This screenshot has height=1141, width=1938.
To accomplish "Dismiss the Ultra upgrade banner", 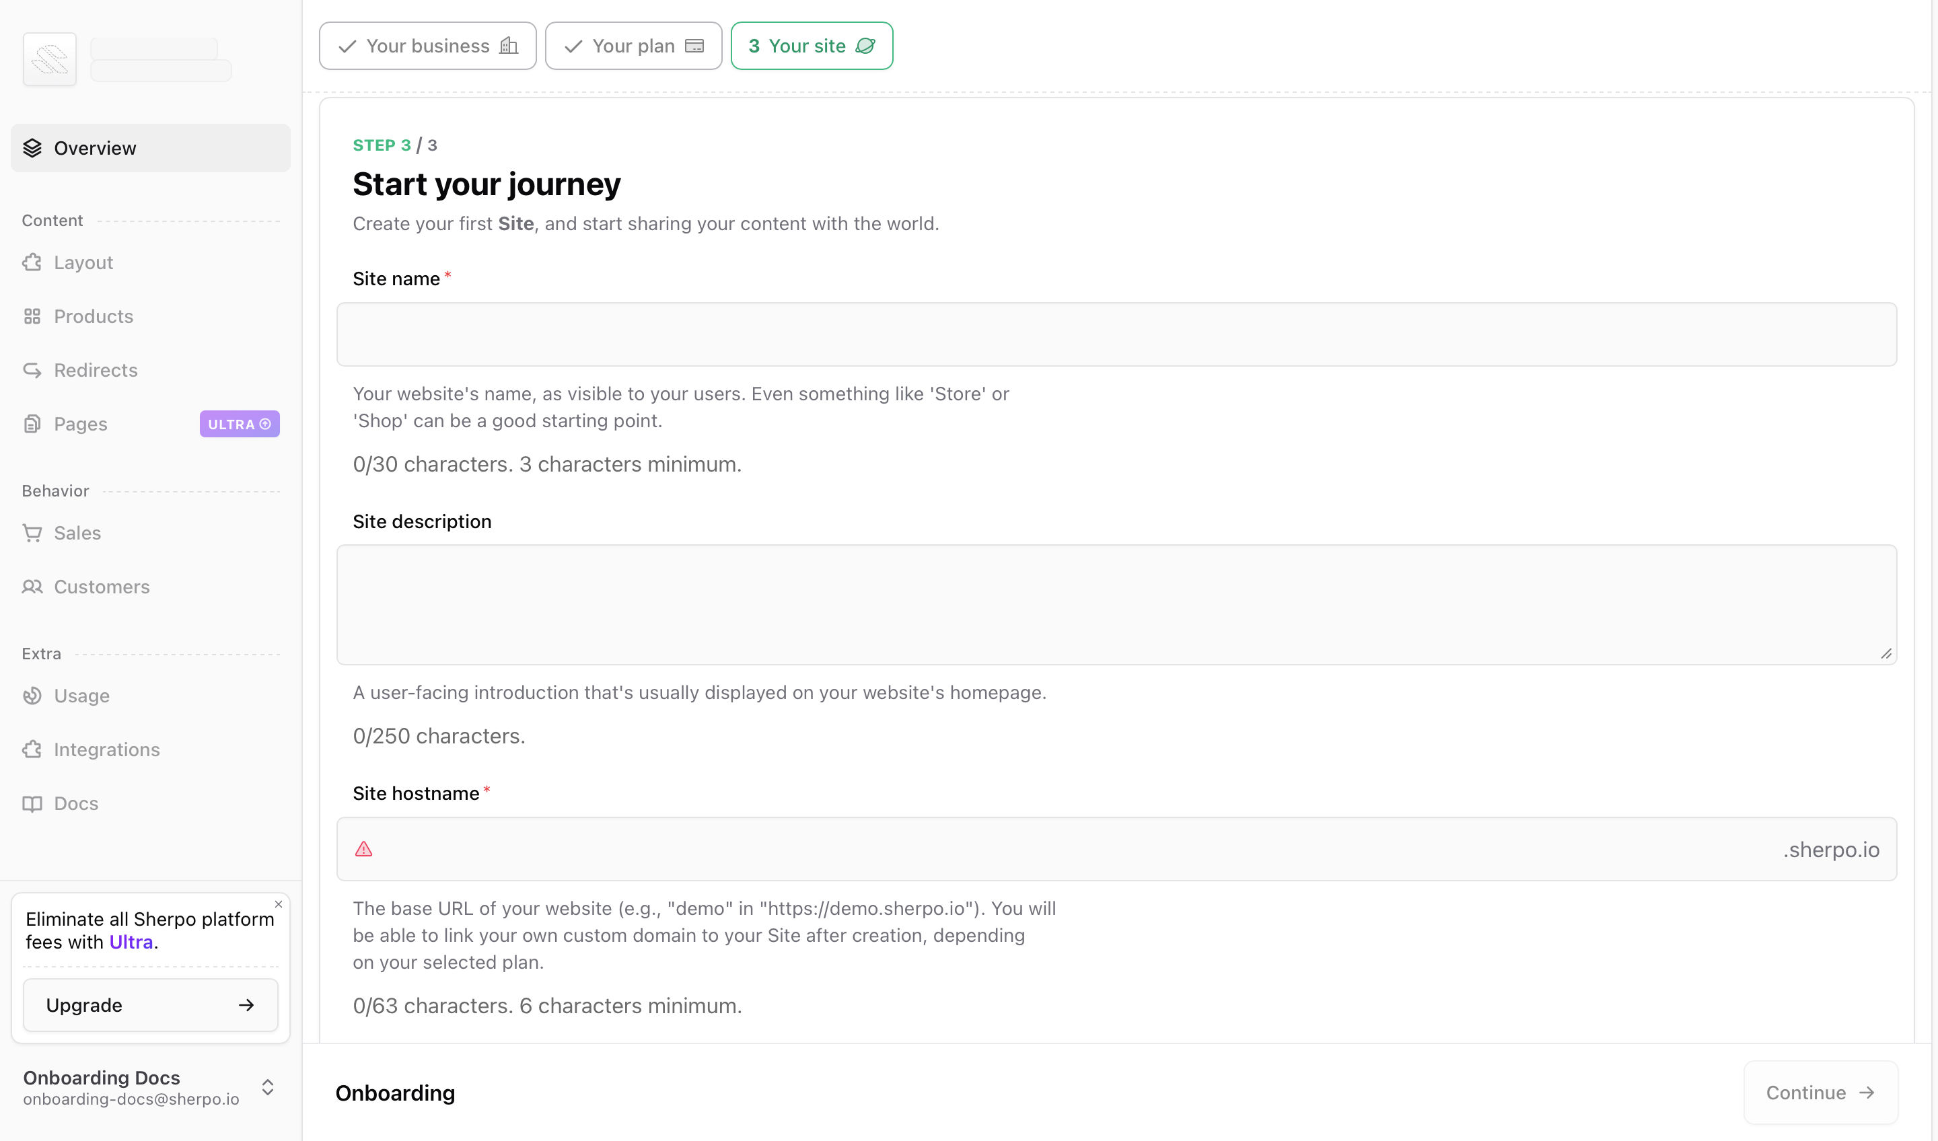I will [x=279, y=904].
